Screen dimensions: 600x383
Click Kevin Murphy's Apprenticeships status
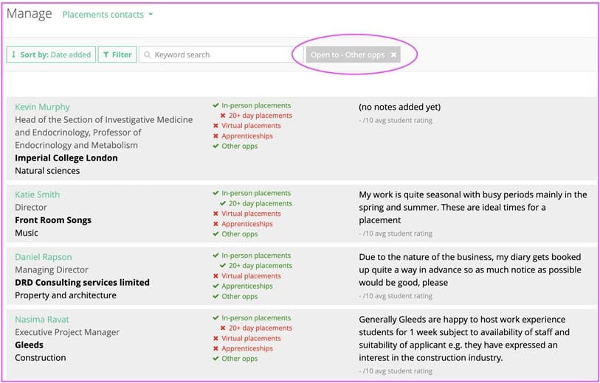click(x=243, y=136)
